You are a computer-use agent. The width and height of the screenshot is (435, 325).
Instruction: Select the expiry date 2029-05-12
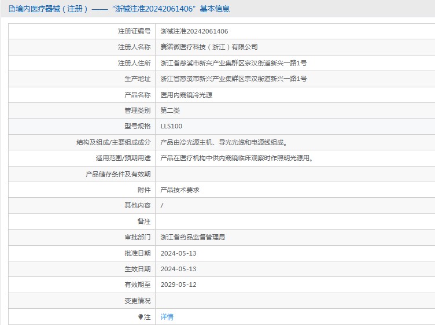178,285
